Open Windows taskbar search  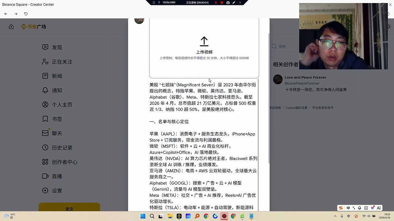(152, 216)
